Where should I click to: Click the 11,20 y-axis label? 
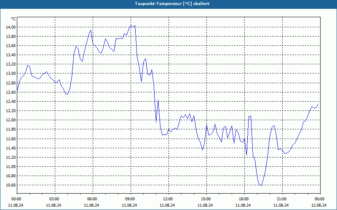tap(12, 157)
